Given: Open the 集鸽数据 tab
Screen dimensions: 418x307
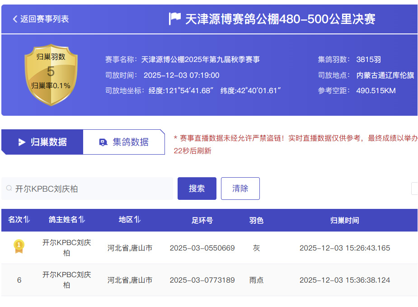Looking at the screenshot, I should click(124, 142).
